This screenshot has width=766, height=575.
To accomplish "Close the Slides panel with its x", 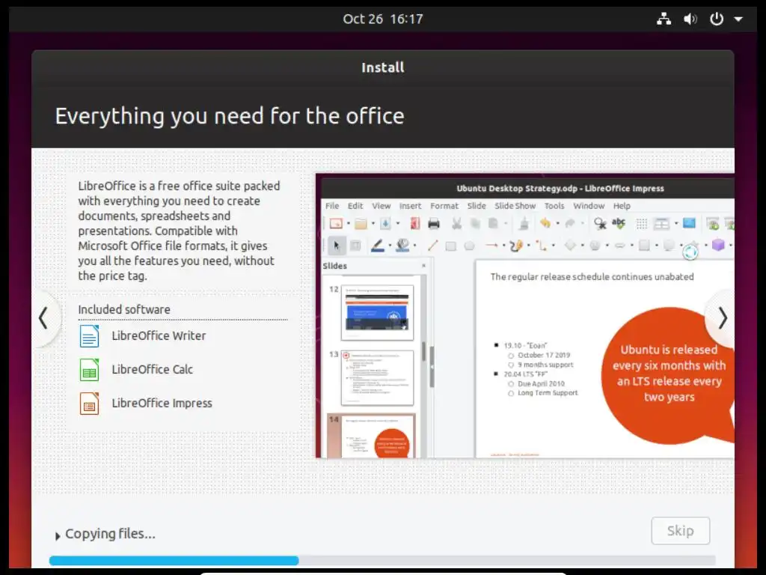I will [x=423, y=266].
